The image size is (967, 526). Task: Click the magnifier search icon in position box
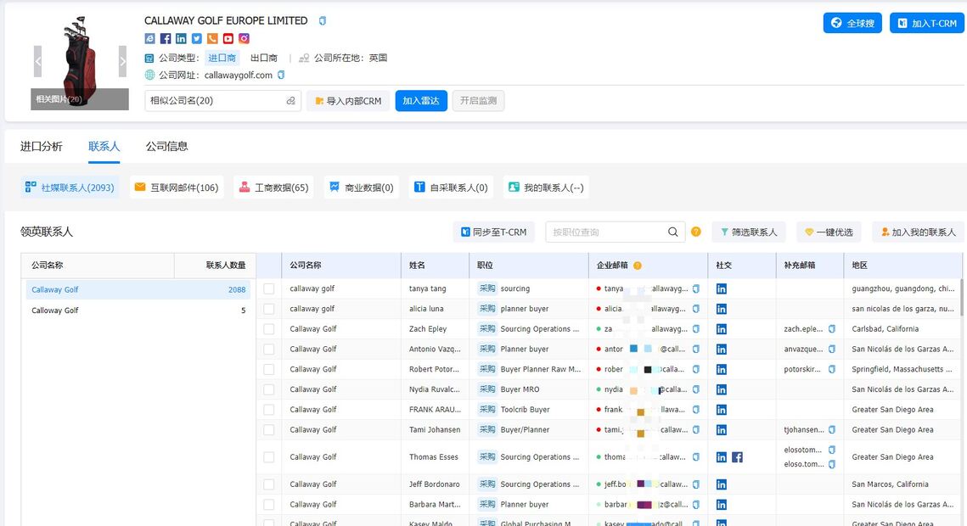pyautogui.click(x=673, y=232)
